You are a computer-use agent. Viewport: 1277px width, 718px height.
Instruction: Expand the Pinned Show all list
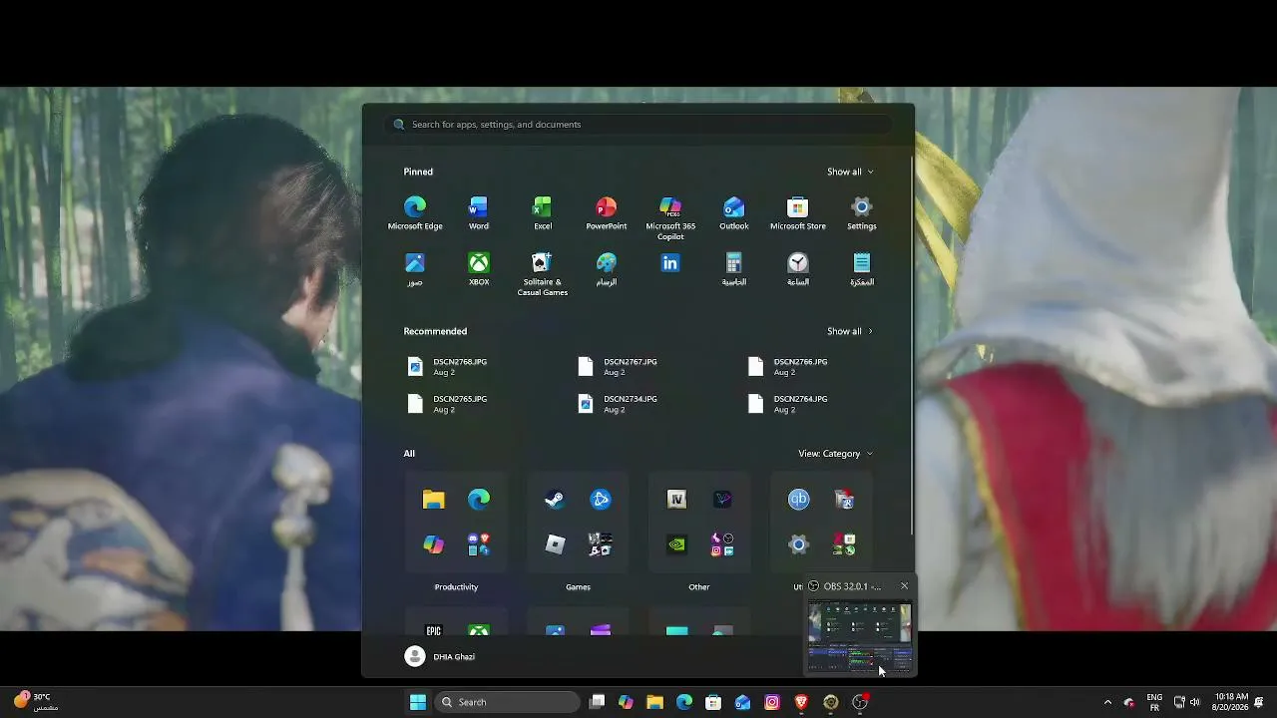(x=850, y=172)
